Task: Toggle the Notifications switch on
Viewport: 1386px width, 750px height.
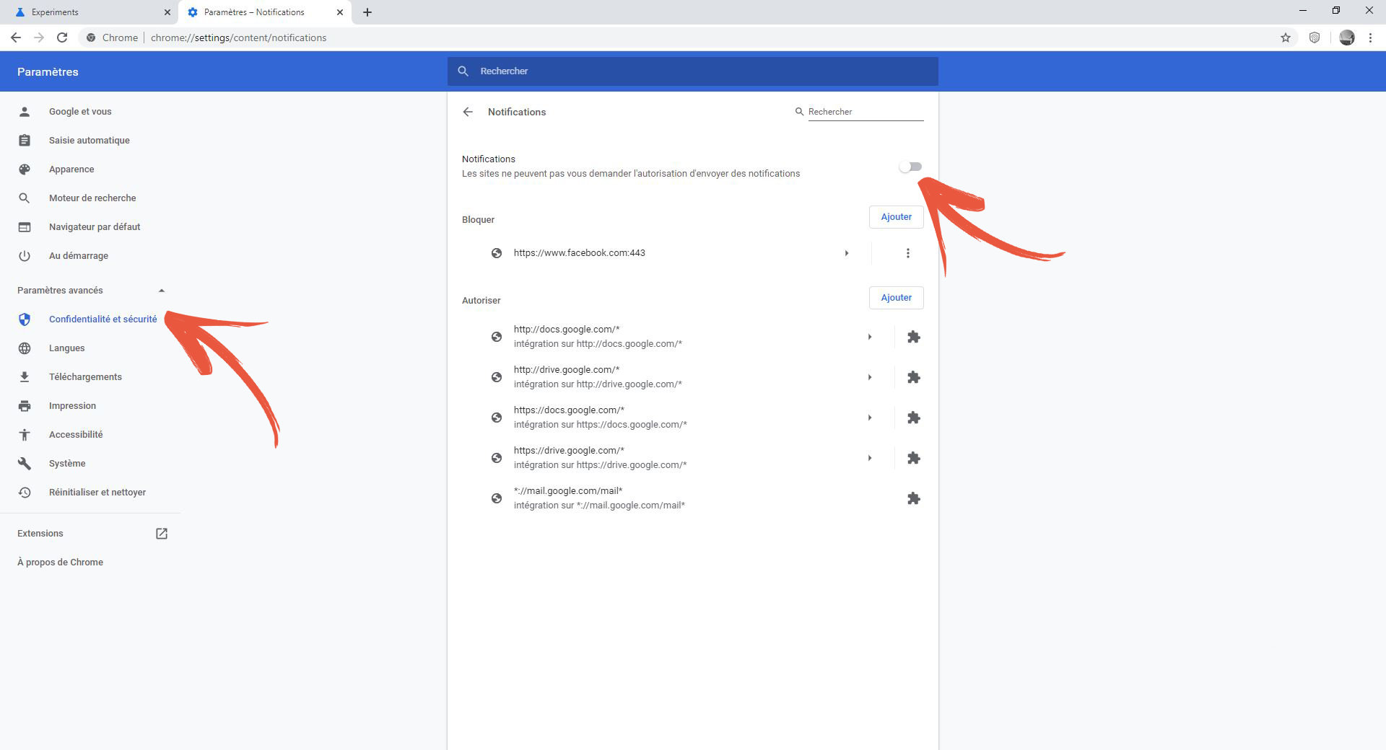Action: pyautogui.click(x=910, y=167)
